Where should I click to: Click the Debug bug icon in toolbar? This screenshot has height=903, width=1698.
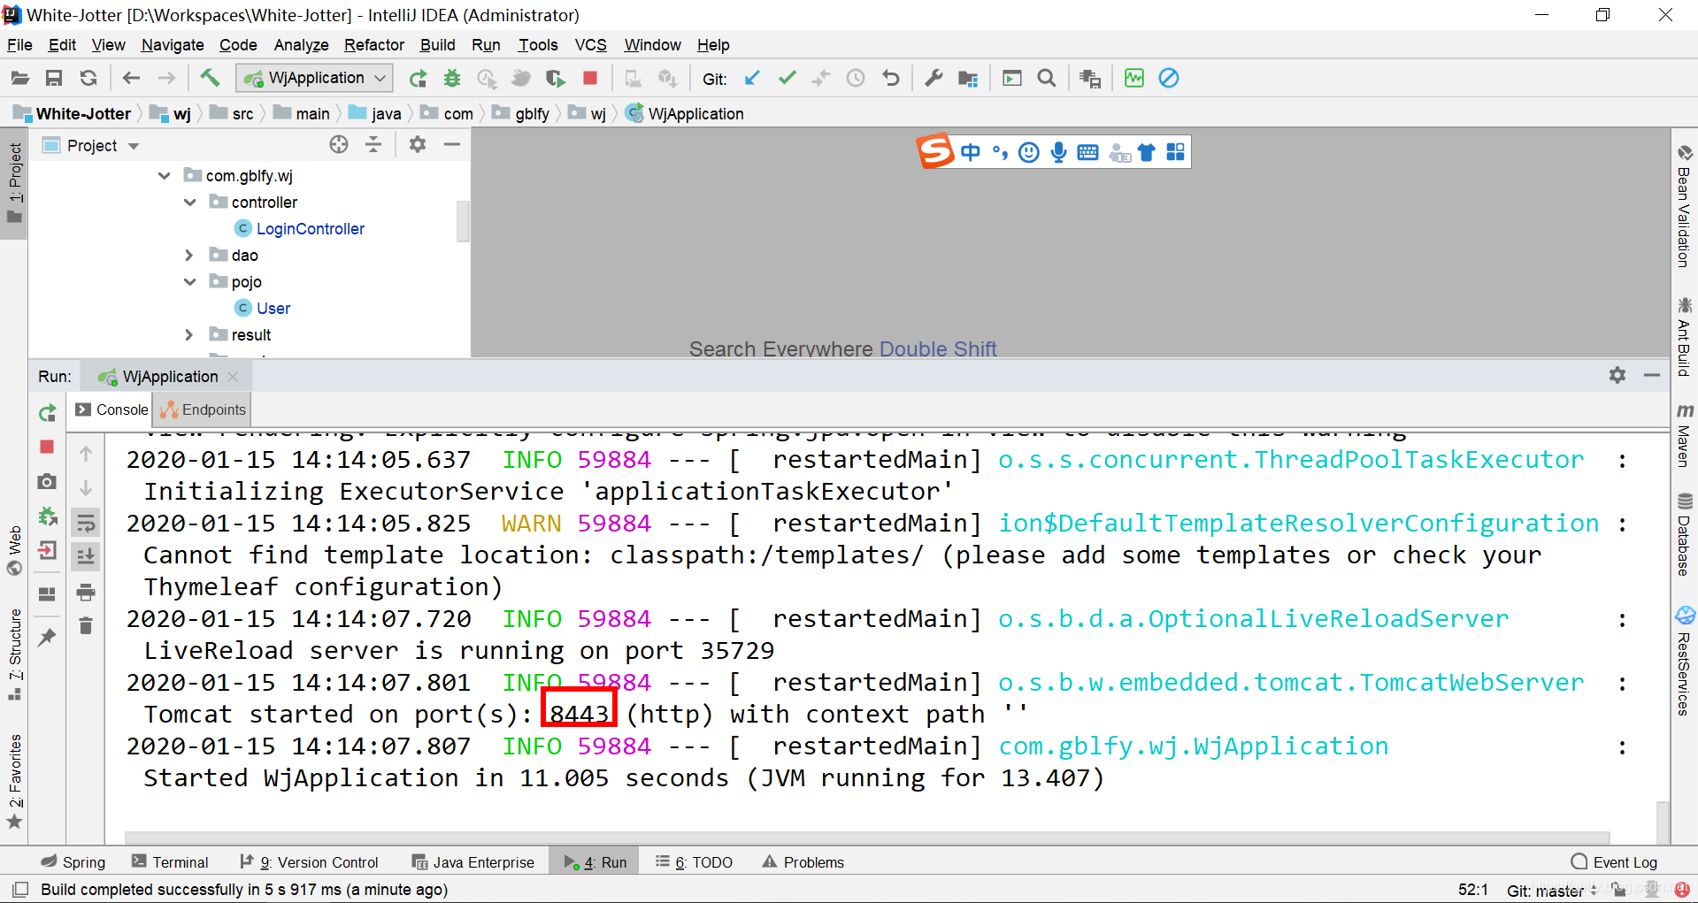452,79
